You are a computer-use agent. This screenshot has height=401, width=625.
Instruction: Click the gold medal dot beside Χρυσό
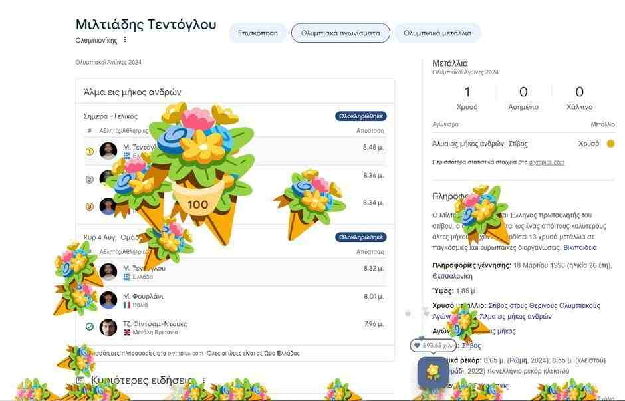610,144
